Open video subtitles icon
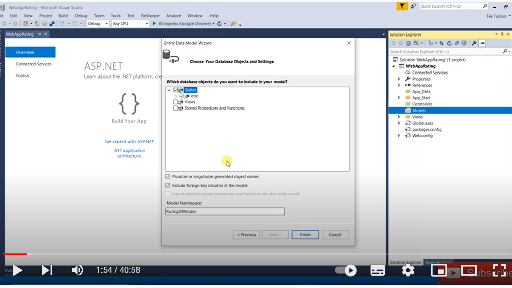This screenshot has height=288, width=512. [378, 270]
